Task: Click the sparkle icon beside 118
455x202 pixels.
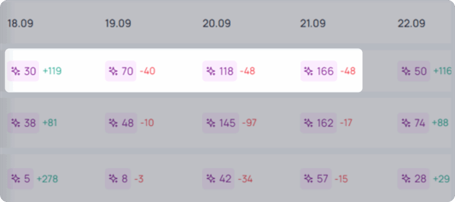Action: tap(210, 71)
